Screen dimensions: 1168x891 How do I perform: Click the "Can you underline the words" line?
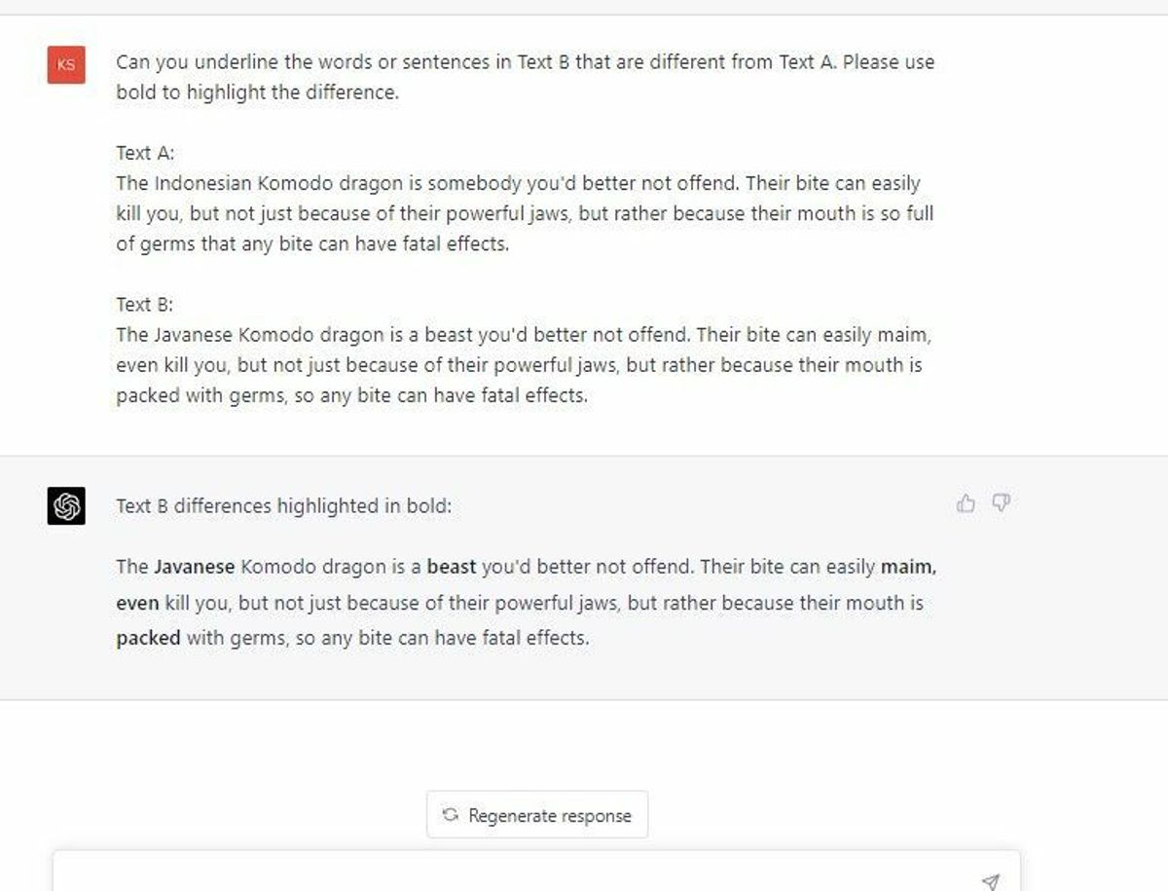tap(526, 62)
